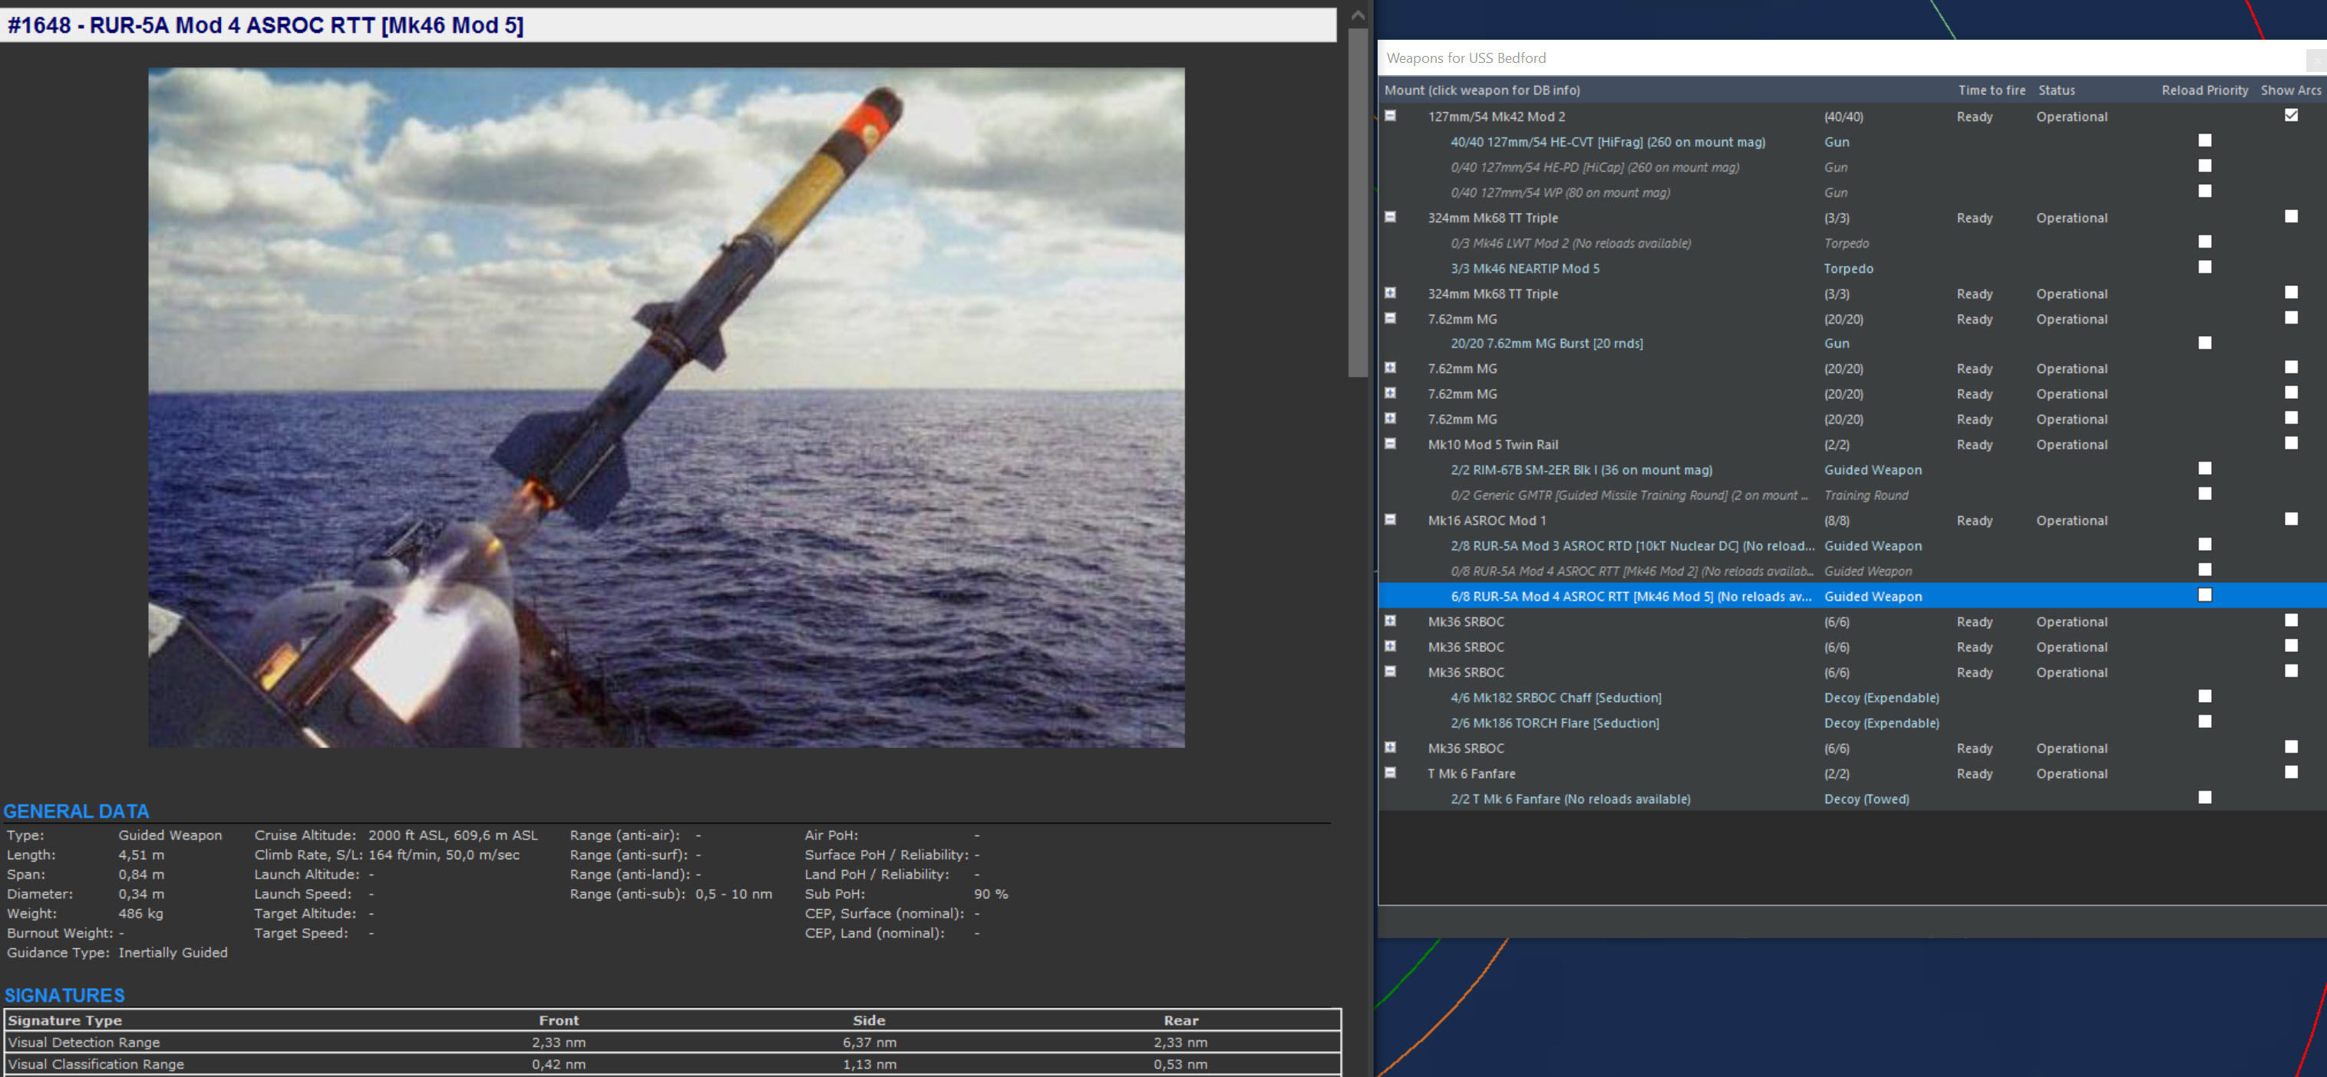Uncheck Show Arcs for 127mm/54 Mk42 Mod 2
Screen dimensions: 2327x1077
pos(2291,114)
